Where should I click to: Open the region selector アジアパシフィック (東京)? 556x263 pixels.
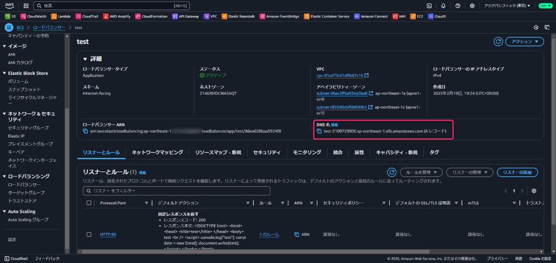507,6
